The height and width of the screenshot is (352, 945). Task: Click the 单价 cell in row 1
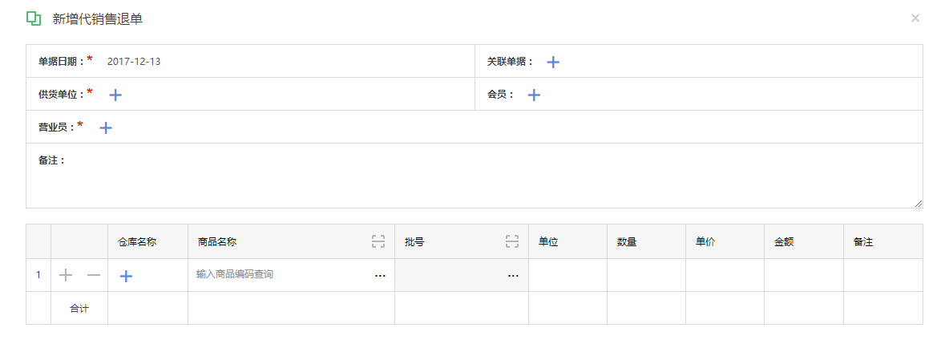pyautogui.click(x=725, y=276)
